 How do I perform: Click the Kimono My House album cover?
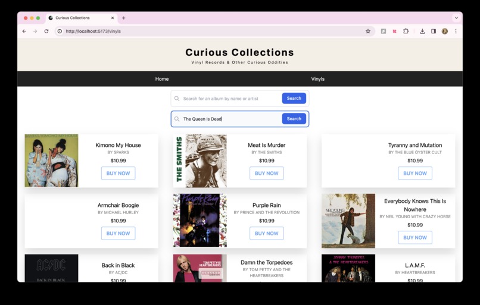click(51, 161)
